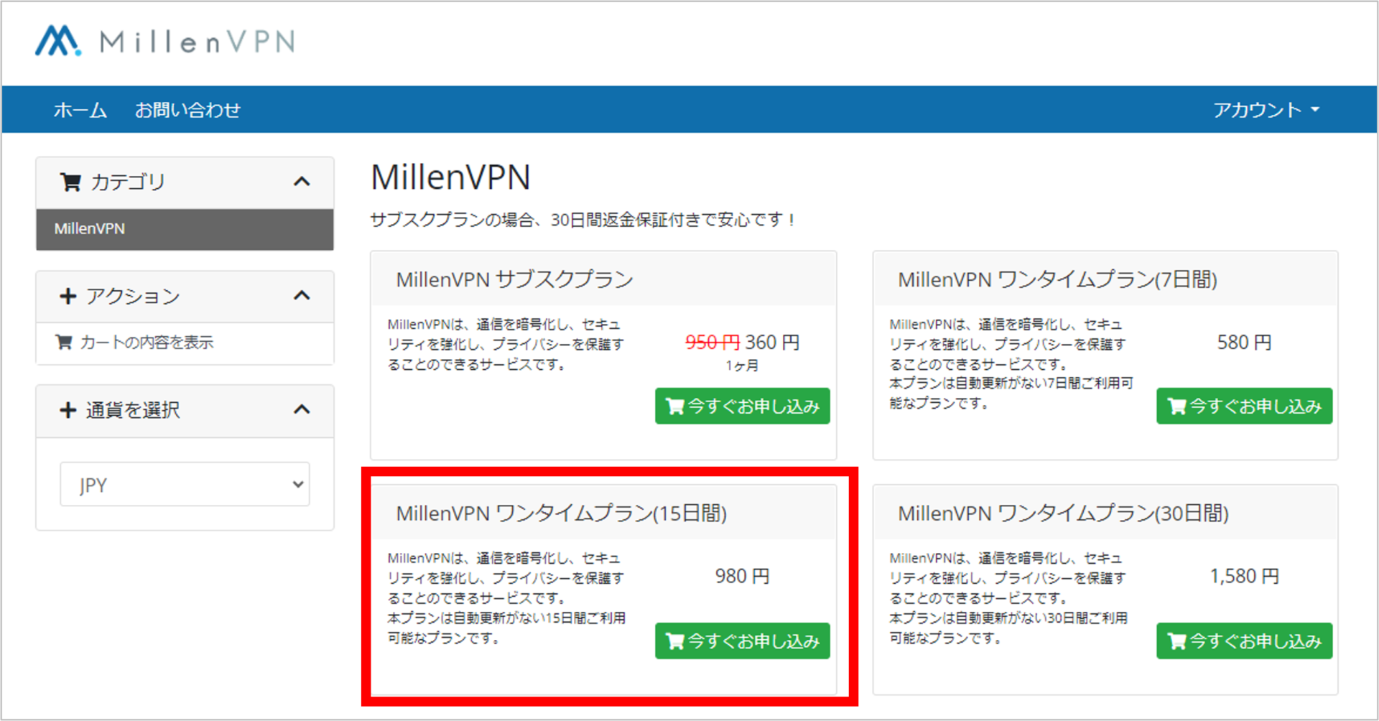Image resolution: width=1379 pixels, height=721 pixels.
Task: Collapse the アクション section
Action: 302,296
